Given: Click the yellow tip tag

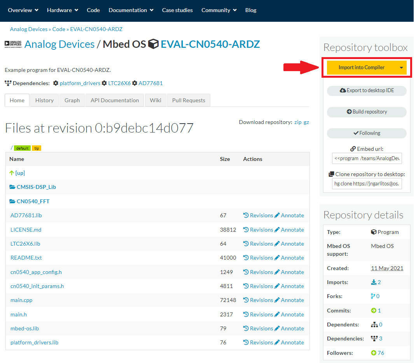Looking at the screenshot, I should [x=37, y=148].
